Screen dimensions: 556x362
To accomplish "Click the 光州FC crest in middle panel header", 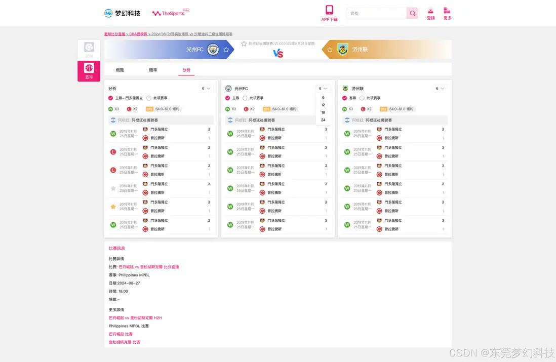I will pos(229,88).
